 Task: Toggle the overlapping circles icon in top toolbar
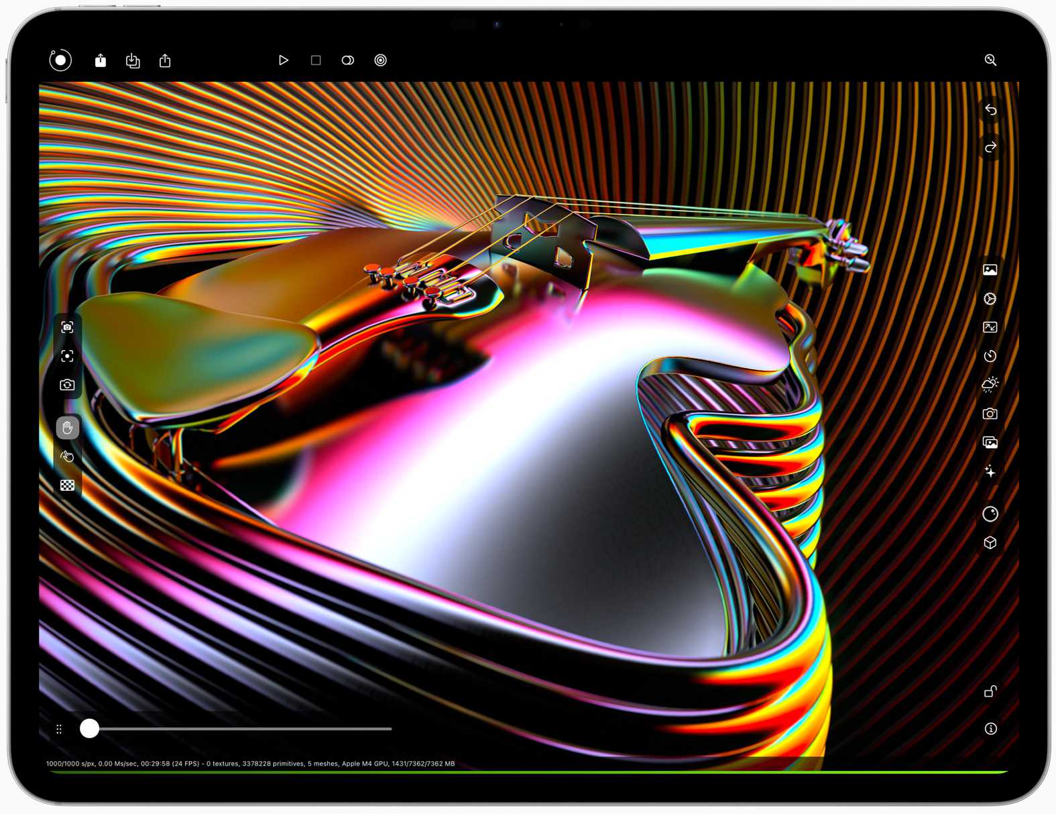[347, 60]
